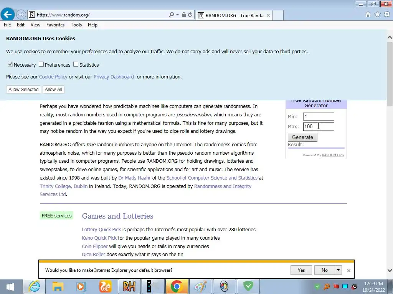Go back using the browser back arrow
The height and width of the screenshot is (294, 393).
click(8, 15)
